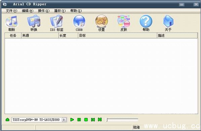
Task: Click the 刷新 (Refresh) toolbar icon
Action: [x=12, y=23]
